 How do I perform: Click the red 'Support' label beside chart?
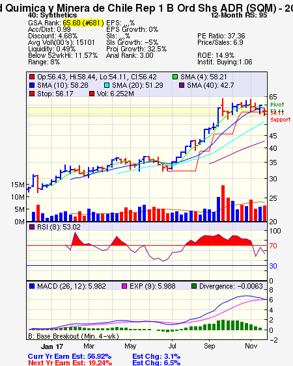point(281,120)
